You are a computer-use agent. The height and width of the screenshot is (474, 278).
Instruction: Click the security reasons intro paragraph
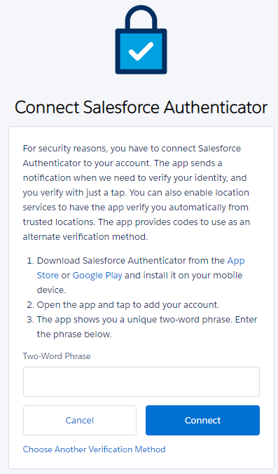coord(137,193)
